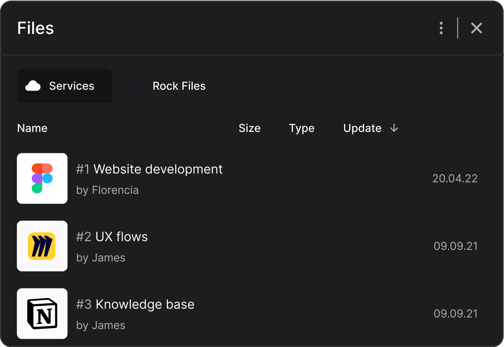504x347 pixels.
Task: Click the cloud icon in Services tab
Action: (x=33, y=86)
